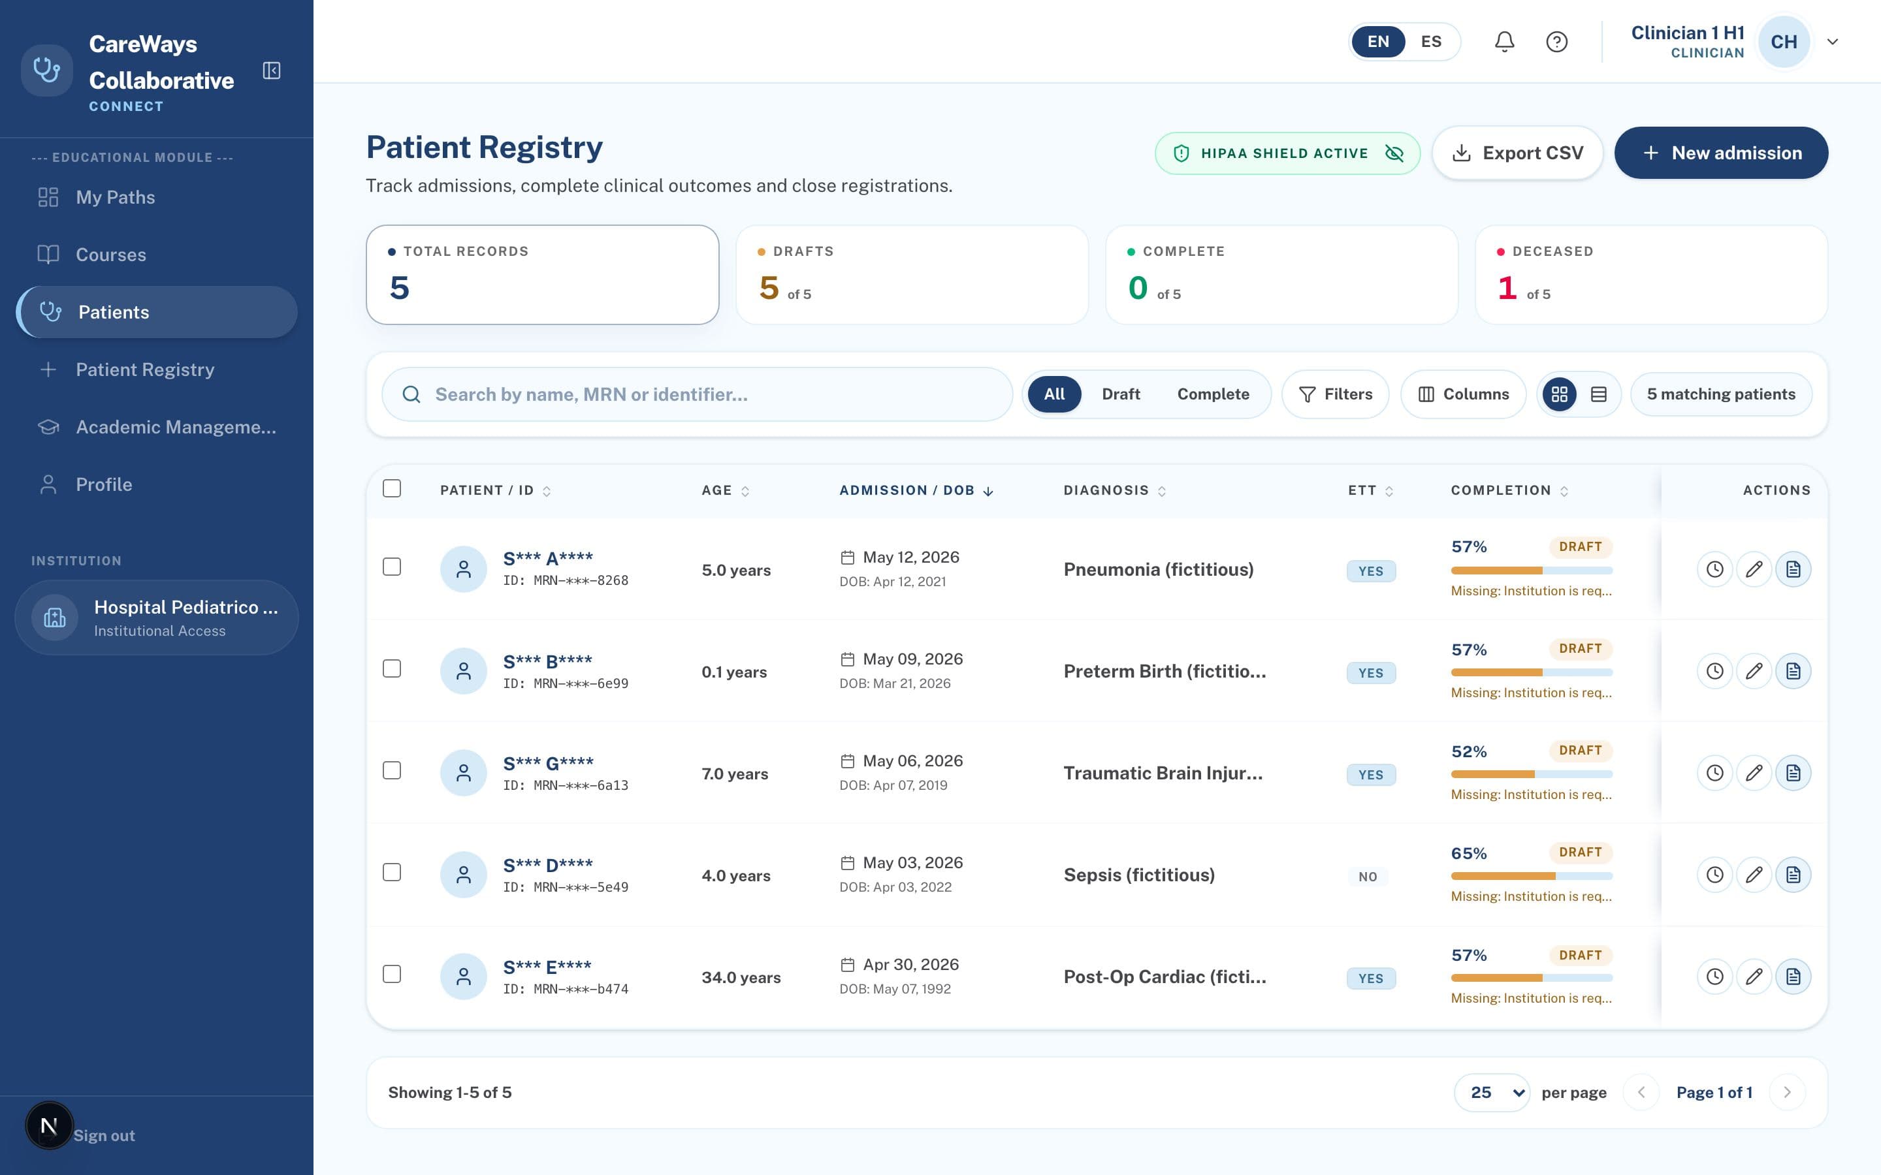1881x1175 pixels.
Task: Open the notifications bell
Action: coord(1504,42)
